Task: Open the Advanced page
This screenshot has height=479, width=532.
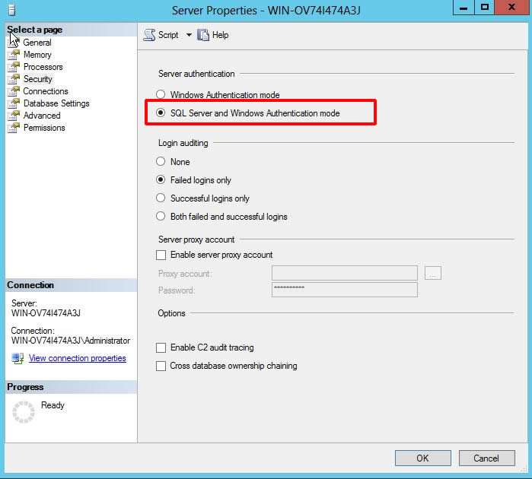Action: tap(42, 116)
